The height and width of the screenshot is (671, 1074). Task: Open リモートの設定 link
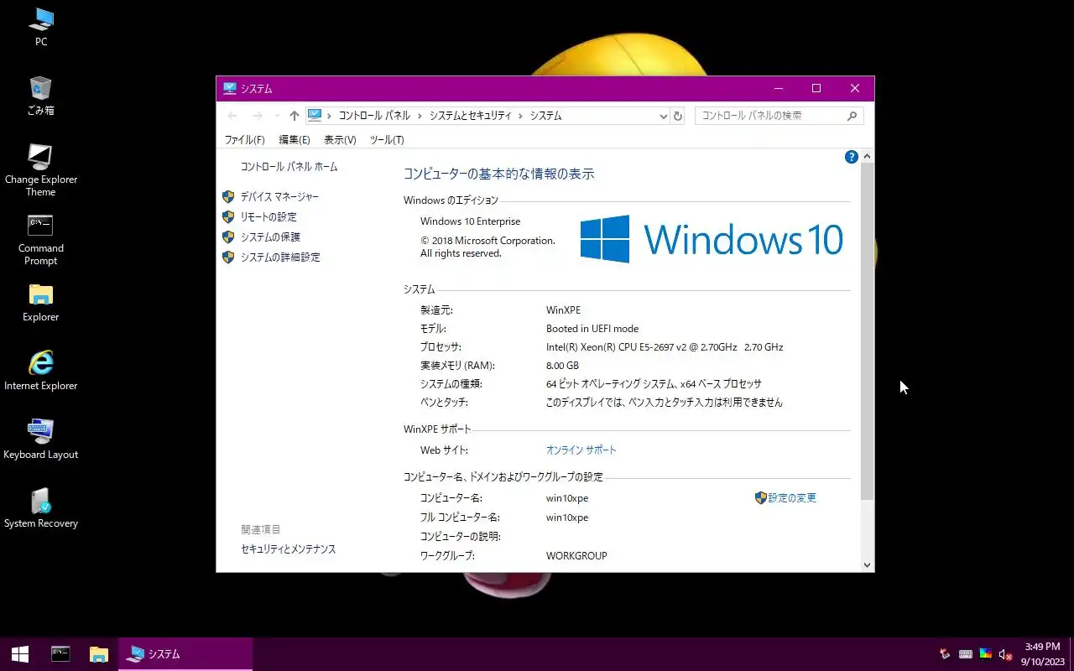(x=268, y=217)
